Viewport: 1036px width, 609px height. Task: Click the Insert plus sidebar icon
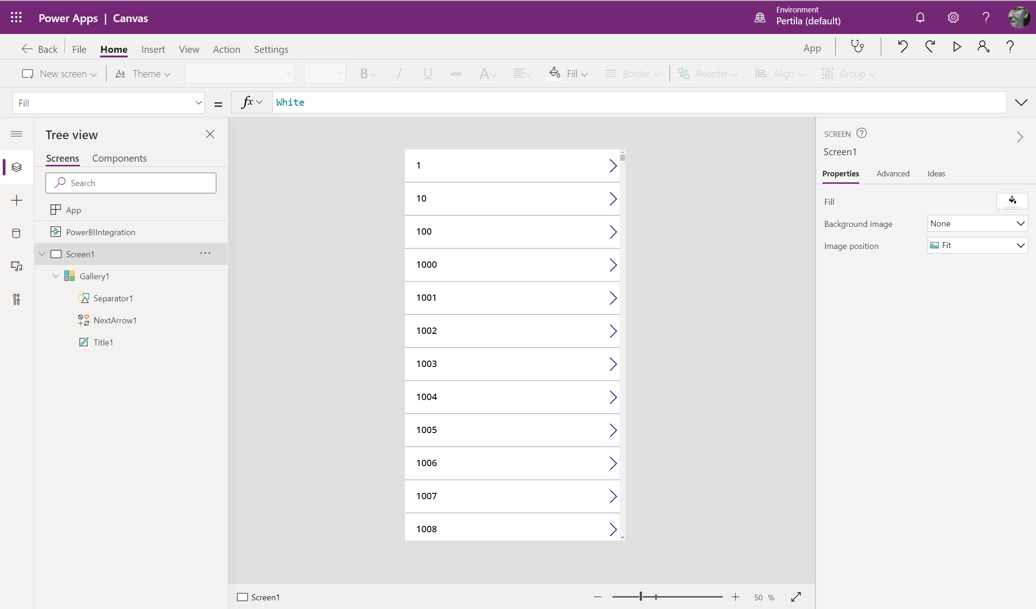17,200
